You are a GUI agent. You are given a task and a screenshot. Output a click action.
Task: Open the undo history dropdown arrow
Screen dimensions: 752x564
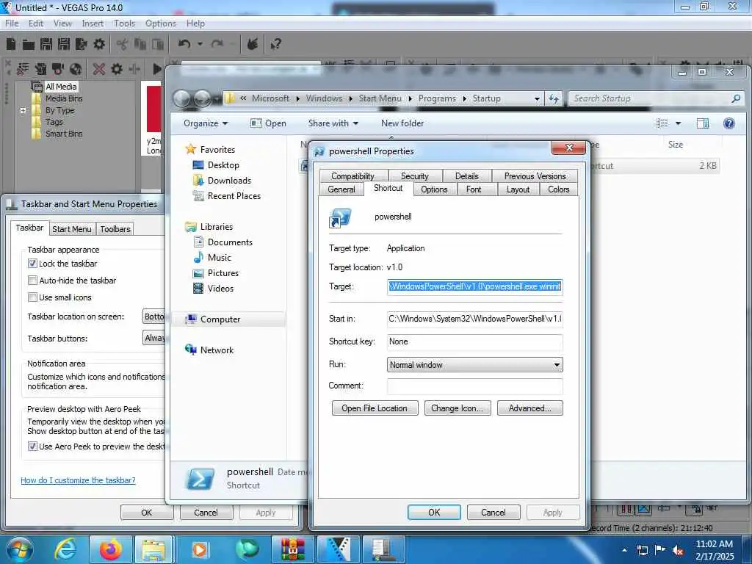(200, 44)
